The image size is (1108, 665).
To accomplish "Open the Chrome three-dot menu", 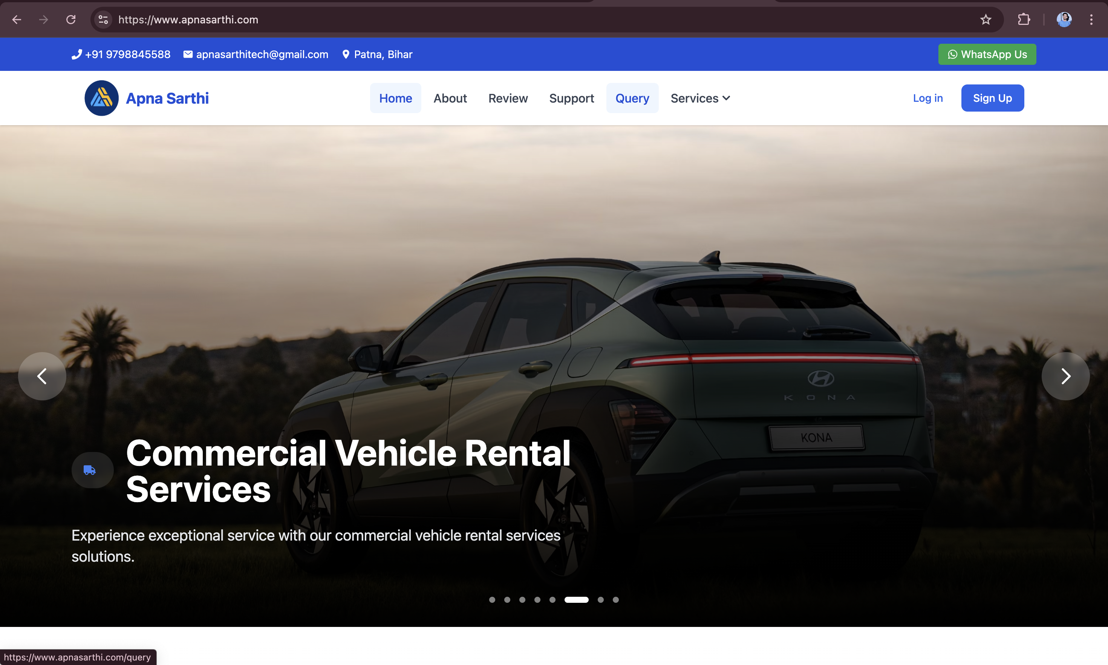I will (x=1092, y=19).
